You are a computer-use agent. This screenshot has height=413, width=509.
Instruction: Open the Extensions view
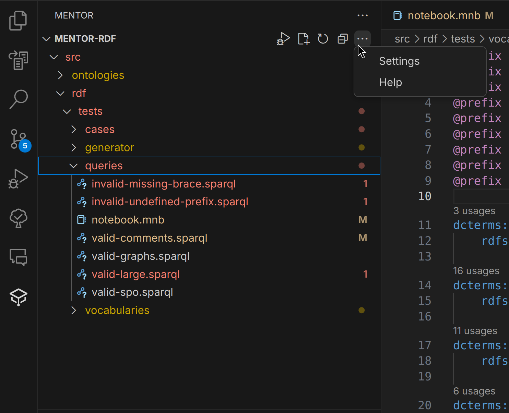[x=18, y=297]
